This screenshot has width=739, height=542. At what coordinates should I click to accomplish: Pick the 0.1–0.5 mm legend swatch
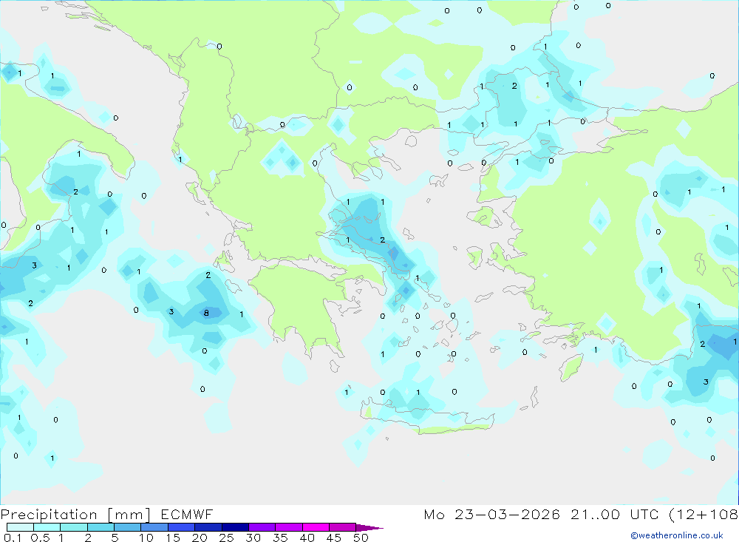click(x=20, y=527)
